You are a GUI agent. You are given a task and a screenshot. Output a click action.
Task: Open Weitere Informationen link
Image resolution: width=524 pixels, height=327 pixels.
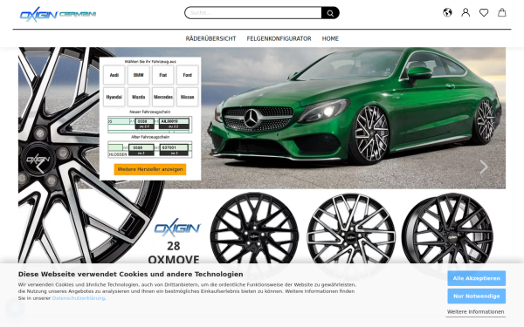point(476,311)
